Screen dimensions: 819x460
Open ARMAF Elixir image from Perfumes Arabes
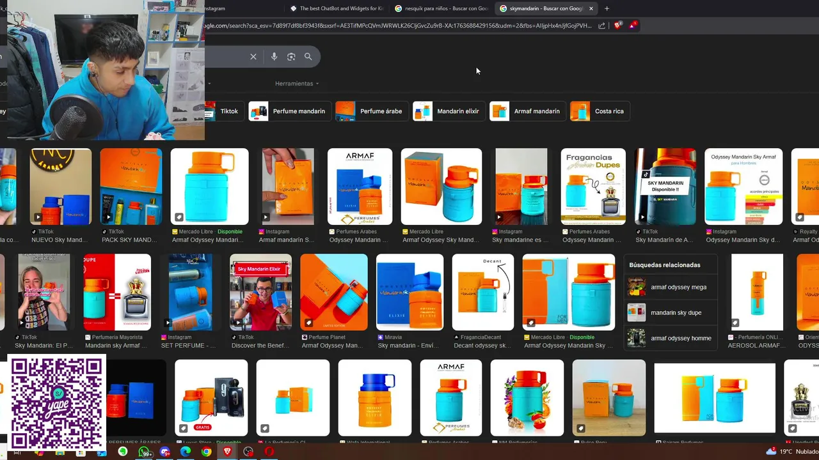coord(360,187)
